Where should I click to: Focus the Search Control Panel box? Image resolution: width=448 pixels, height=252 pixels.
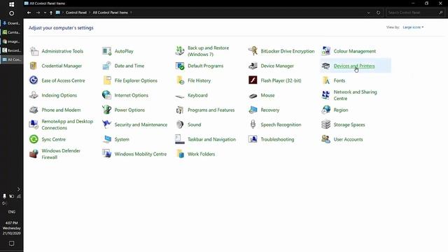coord(415,13)
